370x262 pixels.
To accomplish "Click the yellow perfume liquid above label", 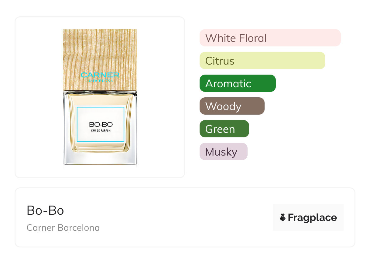I will click(100, 100).
